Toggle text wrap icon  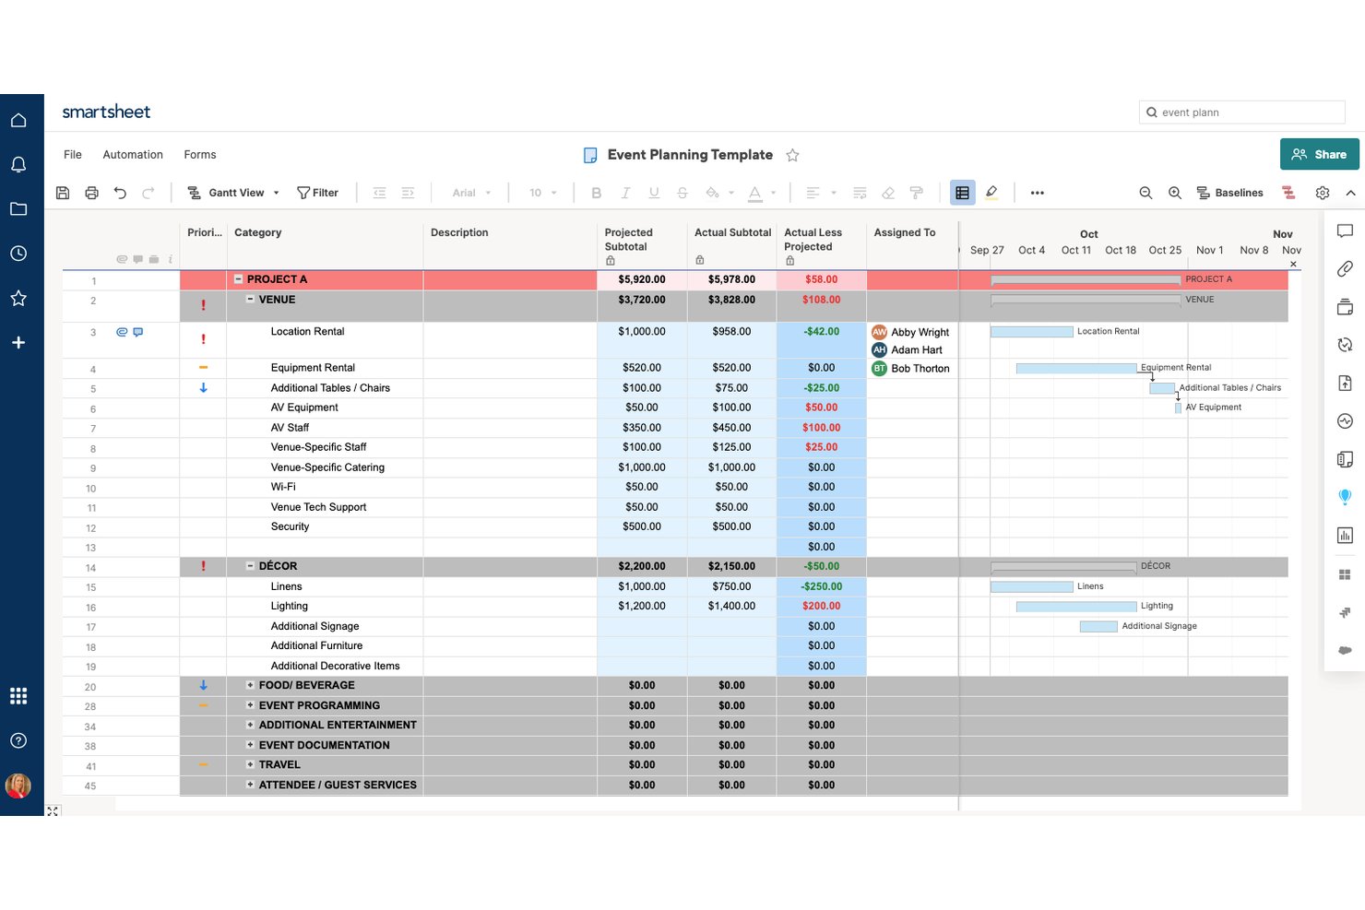tap(860, 193)
